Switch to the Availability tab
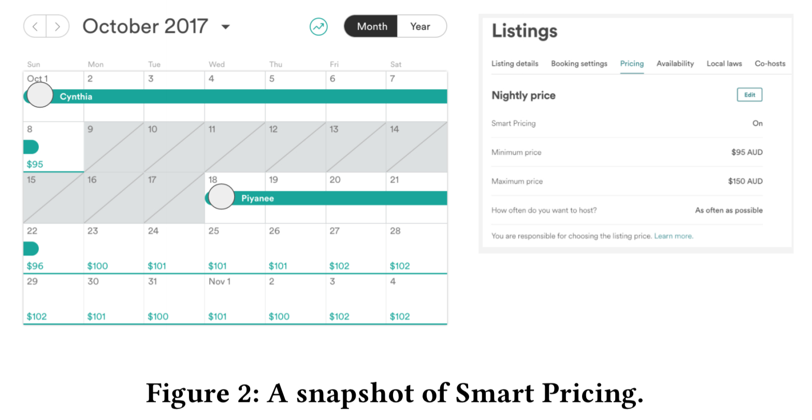Screen dimensions: 812x420 tap(675, 64)
